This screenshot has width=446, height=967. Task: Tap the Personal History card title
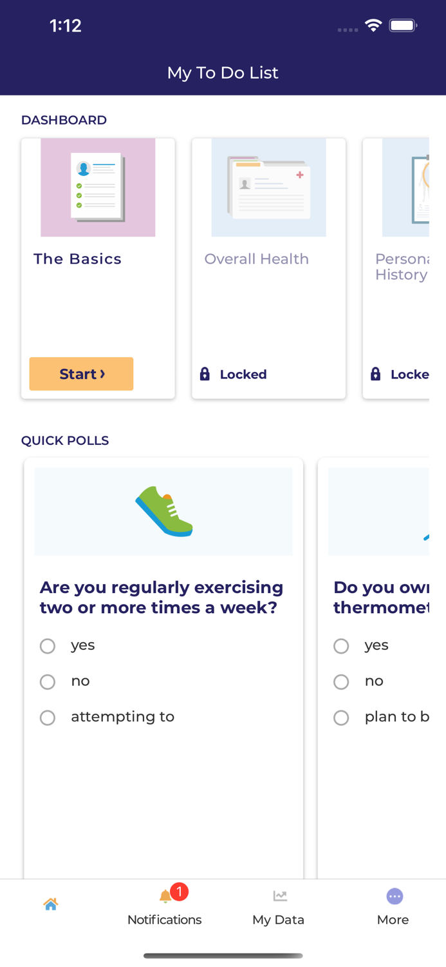click(402, 267)
